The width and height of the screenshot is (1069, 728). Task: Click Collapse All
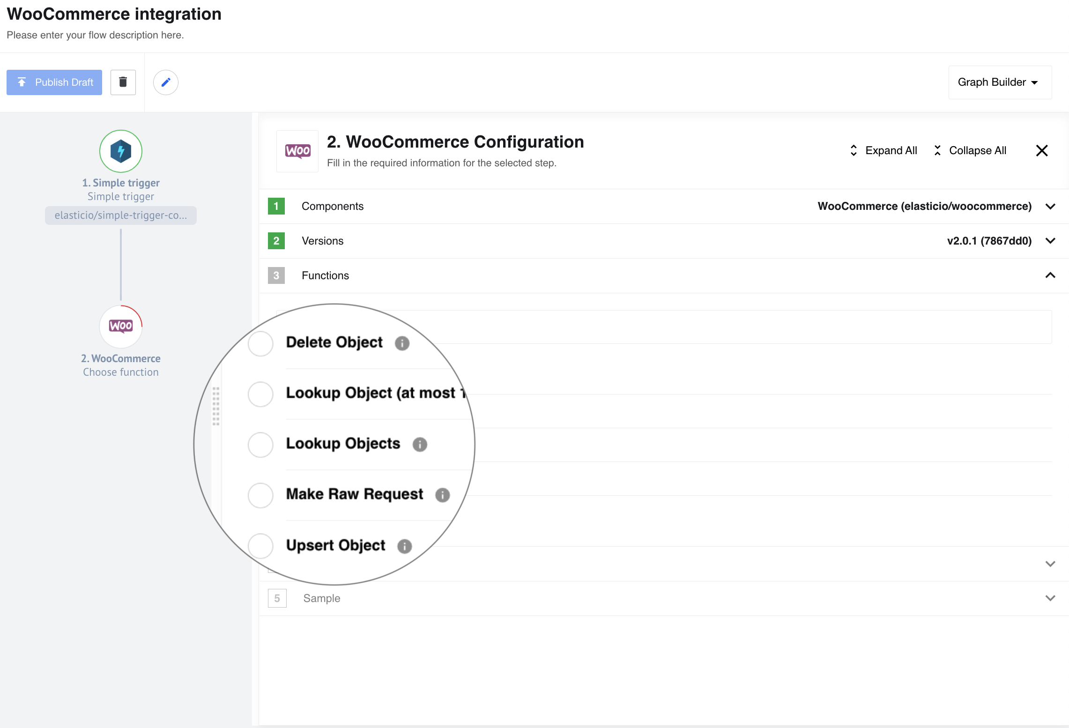(x=970, y=150)
